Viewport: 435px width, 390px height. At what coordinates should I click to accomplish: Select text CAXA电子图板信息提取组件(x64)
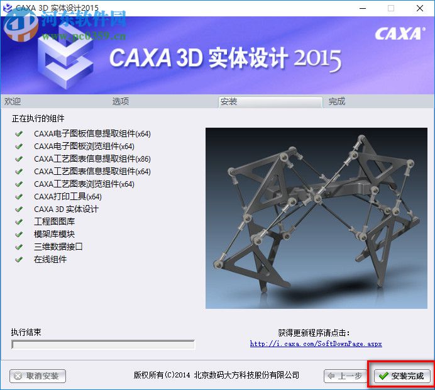point(92,134)
